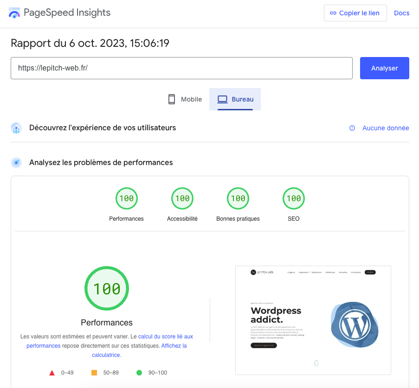
Task: Click the Copier le lien button
Action: pyautogui.click(x=355, y=13)
